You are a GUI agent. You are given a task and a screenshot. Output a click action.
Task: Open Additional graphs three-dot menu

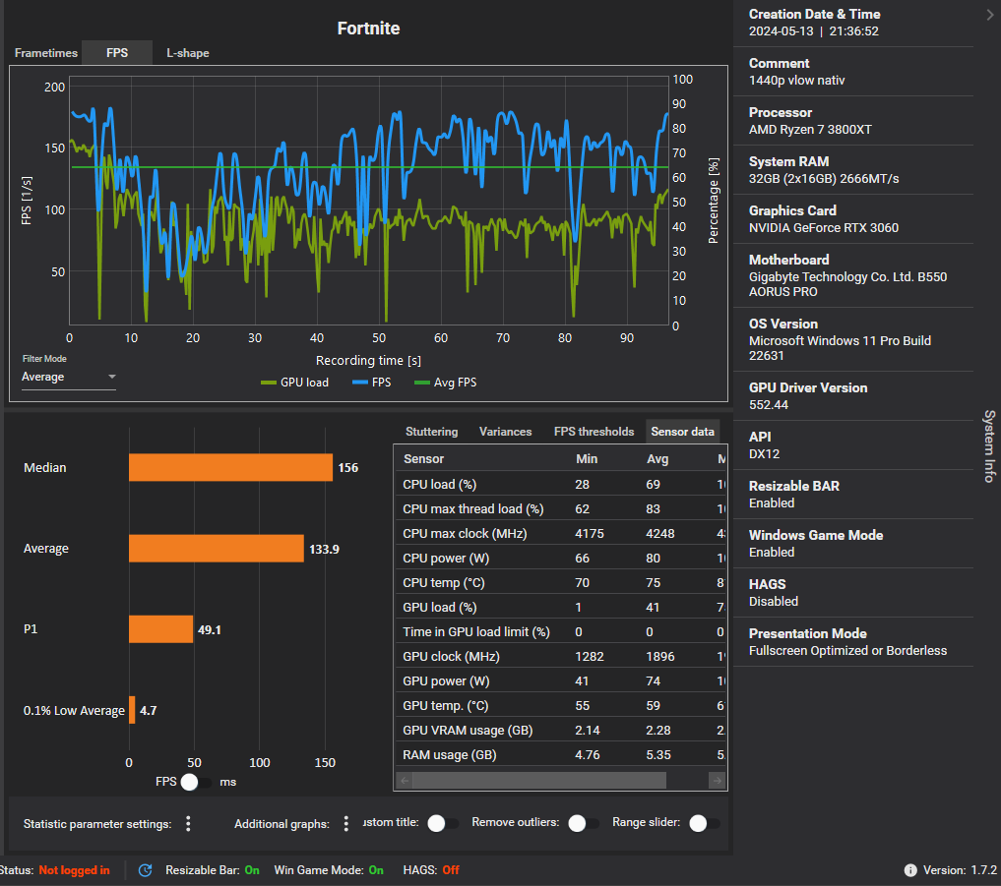[346, 823]
